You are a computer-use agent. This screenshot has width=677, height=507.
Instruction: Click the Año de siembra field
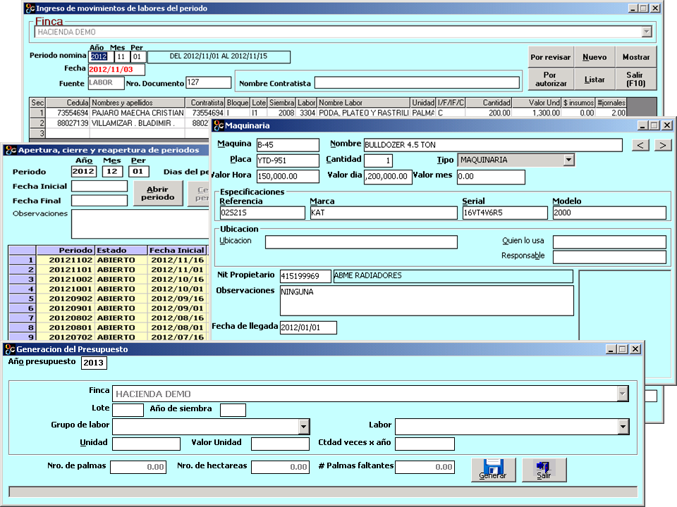tap(233, 410)
